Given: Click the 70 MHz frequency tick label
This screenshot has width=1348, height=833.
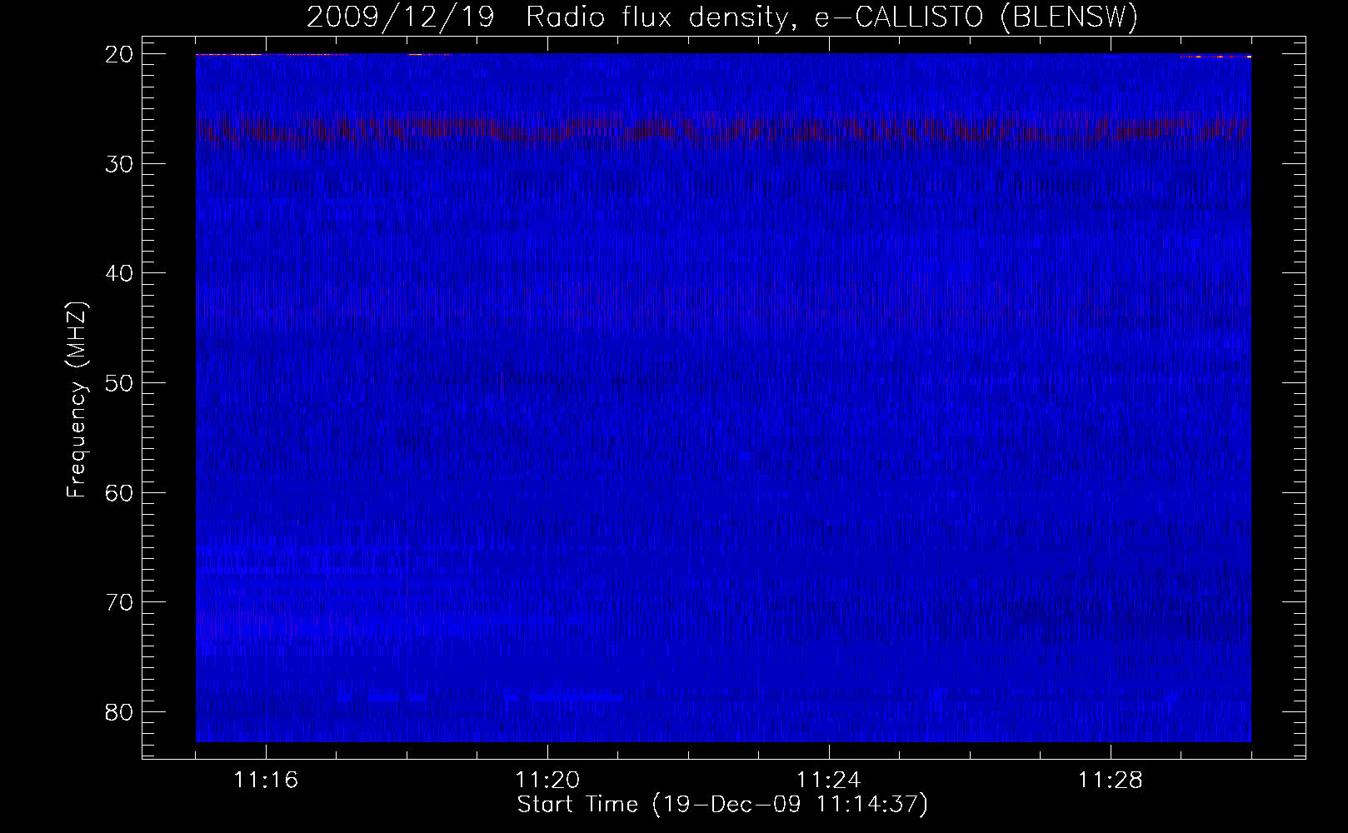Looking at the screenshot, I should 120,602.
